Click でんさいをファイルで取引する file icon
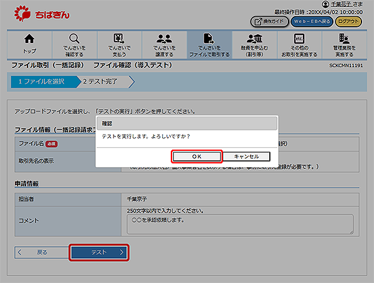 (209, 44)
